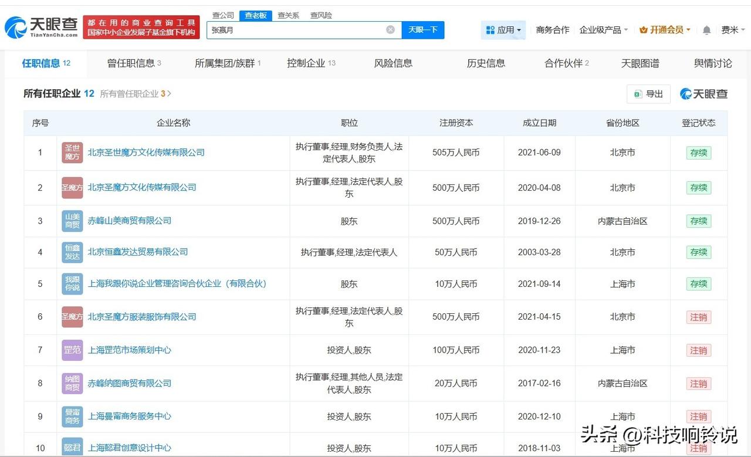Screen dimensions: 751x457
Task: Expand the 开通会员 membership dropdown
Action: coord(665,30)
